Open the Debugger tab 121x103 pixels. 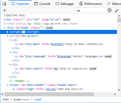[65, 4]
